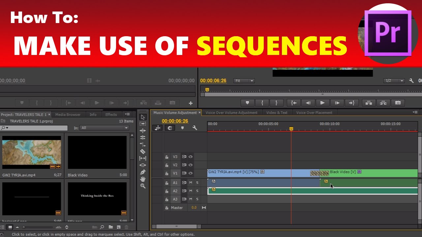Click Mark Out in Program Monitor

(276, 103)
